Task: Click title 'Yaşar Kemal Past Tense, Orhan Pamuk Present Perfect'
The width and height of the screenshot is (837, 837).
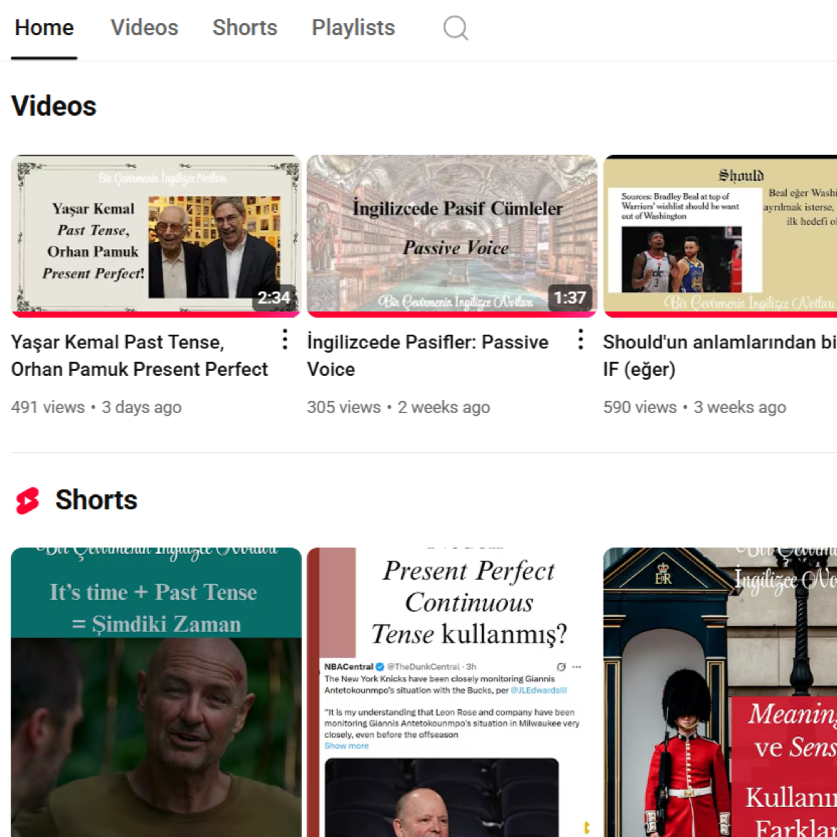Action: pos(139,356)
